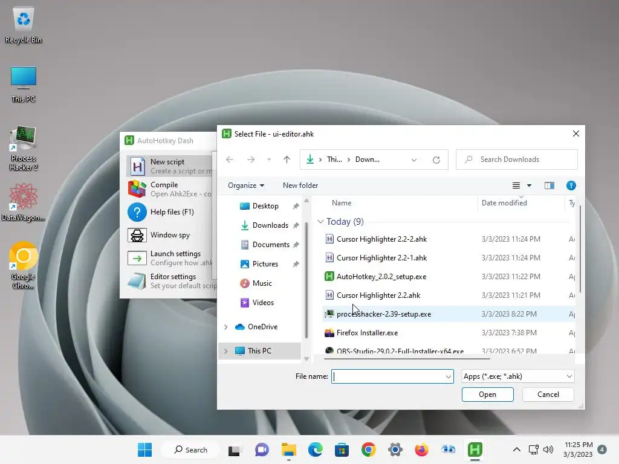The width and height of the screenshot is (619, 464).
Task: Launch Microsoft Edge from the taskbar
Action: (315, 449)
